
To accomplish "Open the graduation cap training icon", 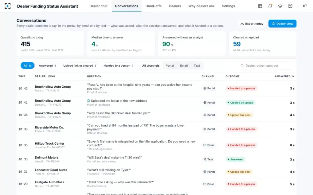I will [x=280, y=6].
